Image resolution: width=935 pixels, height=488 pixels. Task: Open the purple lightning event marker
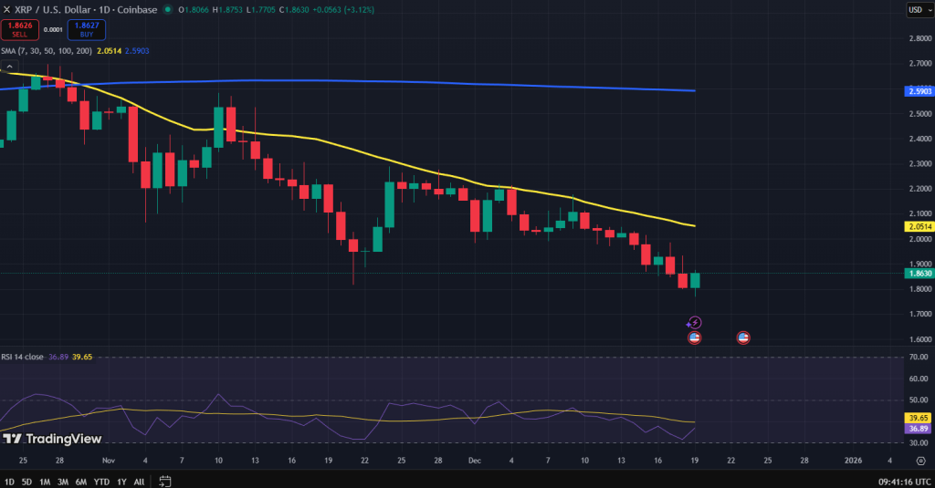(x=694, y=323)
